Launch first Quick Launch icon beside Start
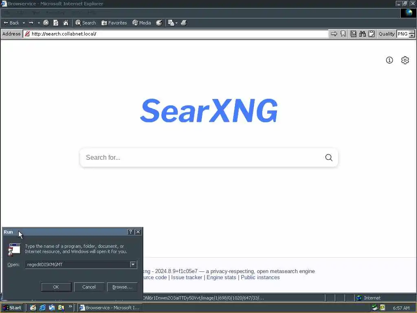Screen dimensions: 417x313 click(x=33, y=308)
